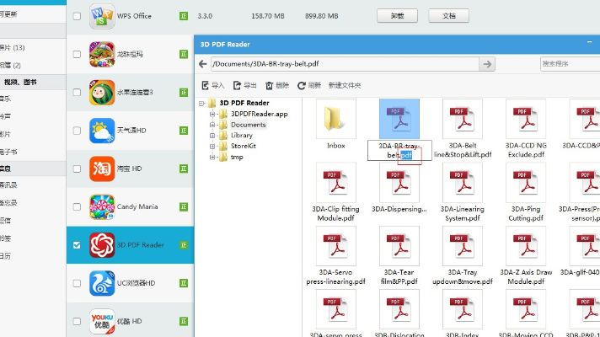600x337 pixels.
Task: Click the Export (导出) toolbar icon
Action: 238,85
